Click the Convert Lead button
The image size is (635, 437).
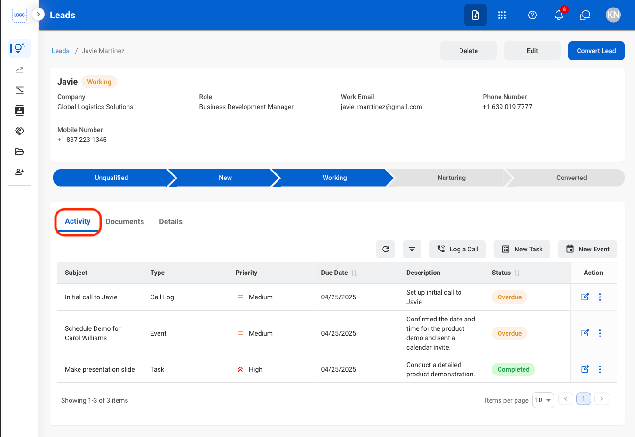596,51
